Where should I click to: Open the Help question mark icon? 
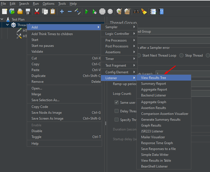click(x=161, y=11)
